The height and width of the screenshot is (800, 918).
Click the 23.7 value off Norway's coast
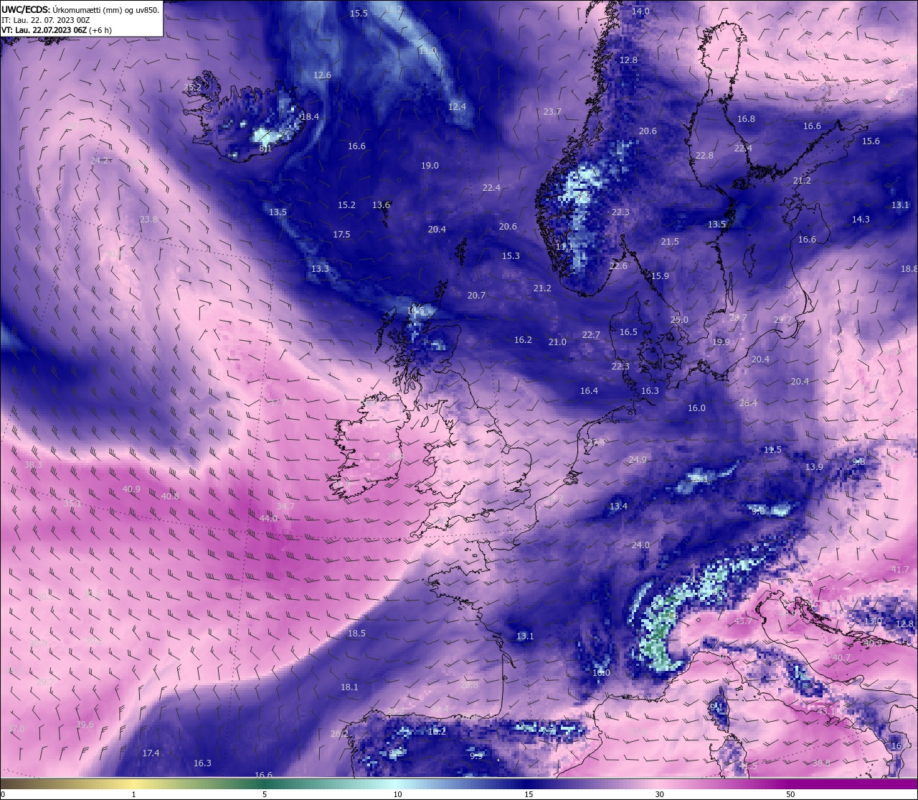point(552,112)
